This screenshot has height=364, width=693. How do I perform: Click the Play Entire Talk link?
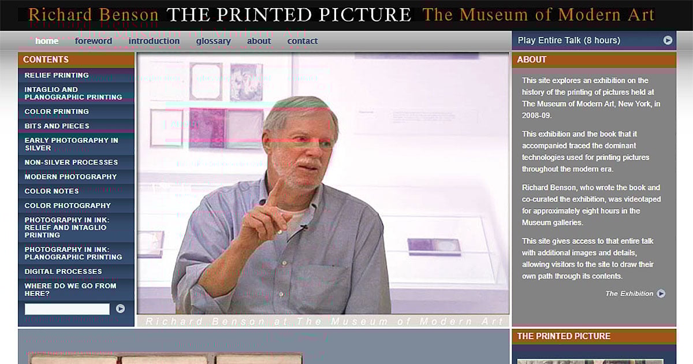[x=569, y=40]
